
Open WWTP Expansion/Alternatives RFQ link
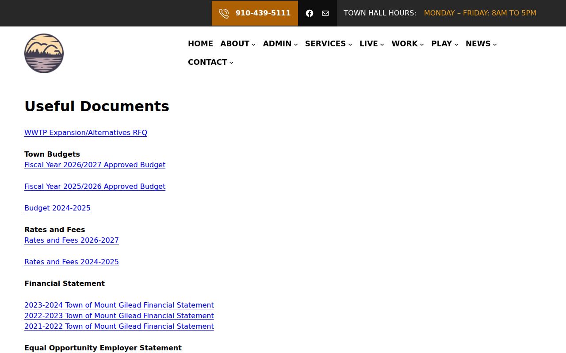click(86, 133)
